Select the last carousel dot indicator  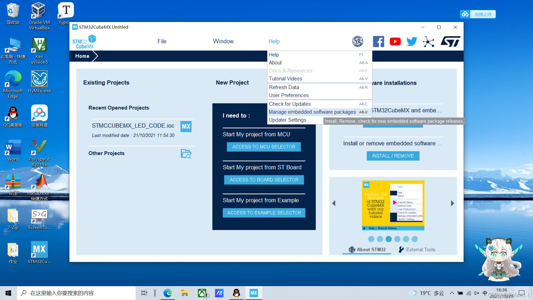(x=415, y=239)
